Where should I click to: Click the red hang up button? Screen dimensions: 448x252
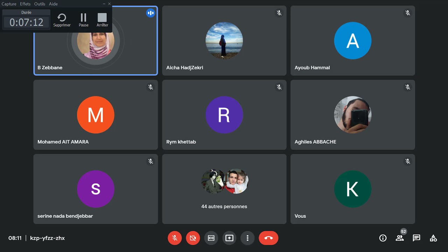coord(268,238)
